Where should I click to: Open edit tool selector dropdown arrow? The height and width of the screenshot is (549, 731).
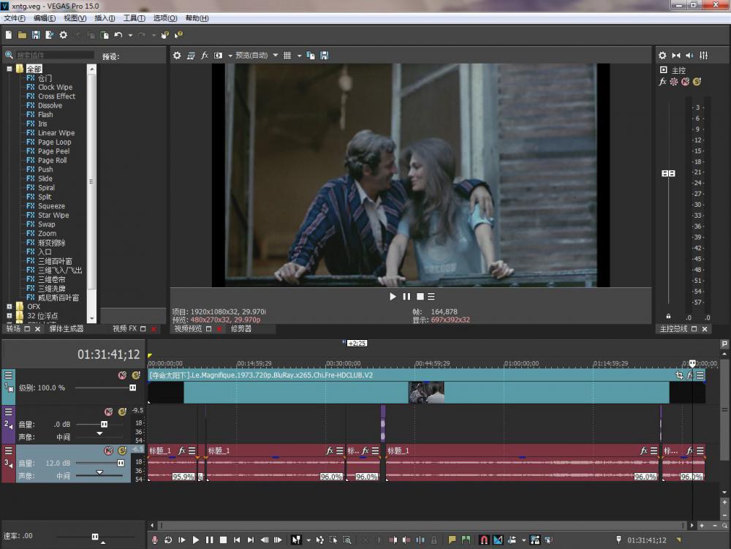(x=308, y=540)
